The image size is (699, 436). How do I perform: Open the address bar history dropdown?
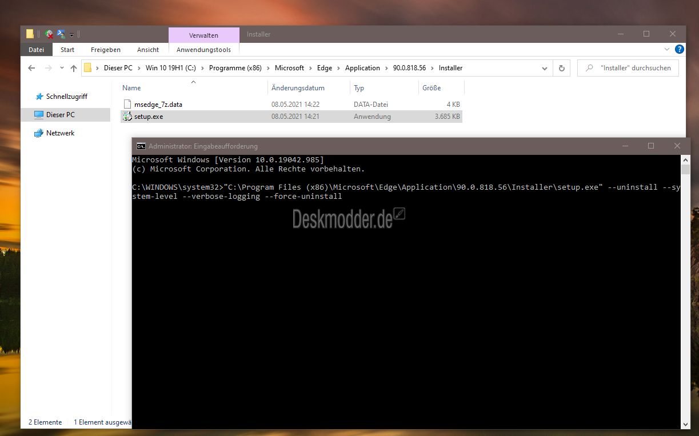coord(545,68)
